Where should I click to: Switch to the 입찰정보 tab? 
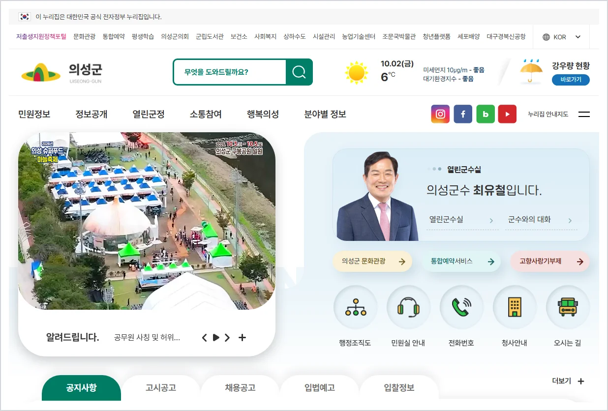click(399, 388)
